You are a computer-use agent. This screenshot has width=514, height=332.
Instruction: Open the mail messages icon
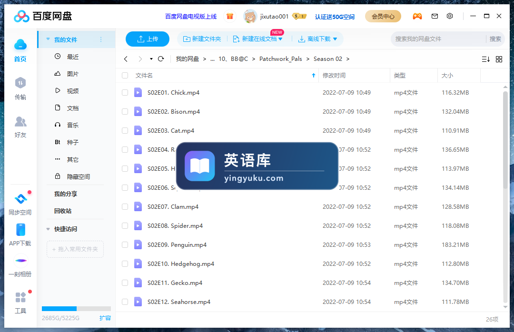tap(435, 16)
